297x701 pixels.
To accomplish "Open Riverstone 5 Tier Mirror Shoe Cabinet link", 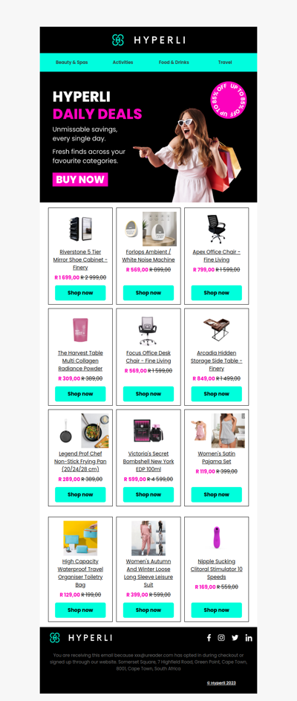I will click(x=80, y=259).
